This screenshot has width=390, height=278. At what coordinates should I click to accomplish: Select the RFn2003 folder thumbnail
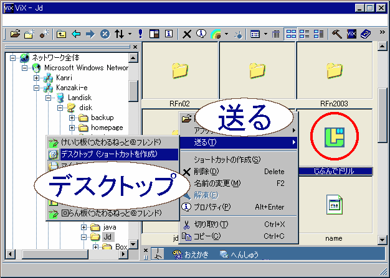point(336,72)
